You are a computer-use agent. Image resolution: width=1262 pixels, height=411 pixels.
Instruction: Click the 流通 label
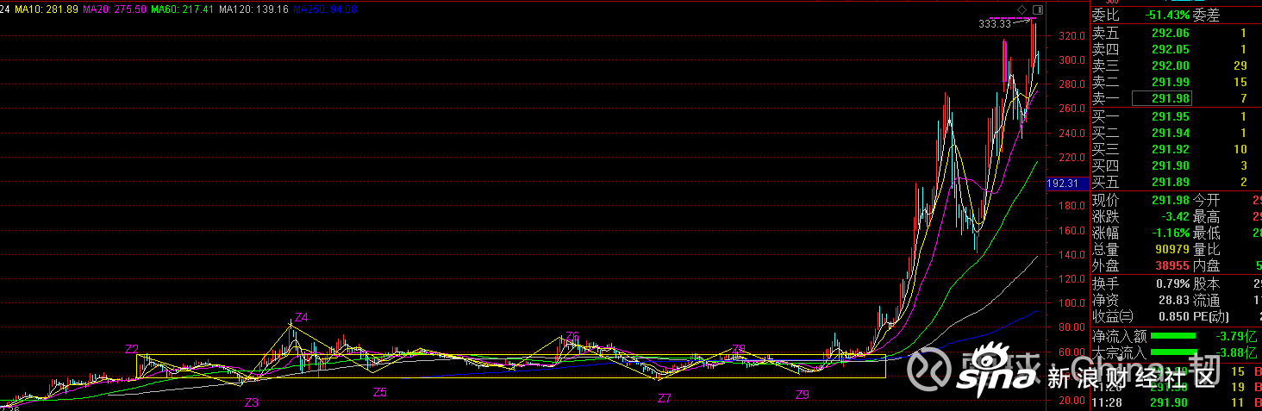[x=1206, y=300]
